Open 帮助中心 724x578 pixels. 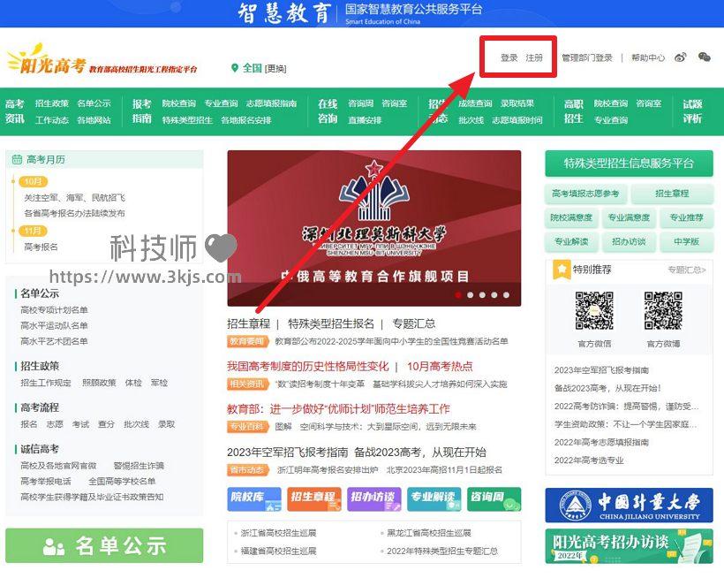tap(648, 57)
